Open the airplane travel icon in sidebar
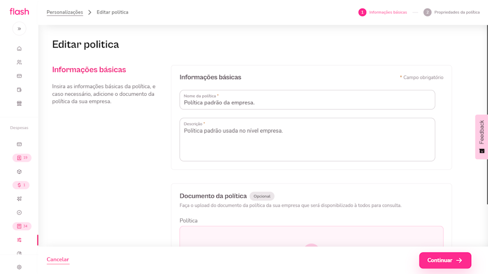Viewport: 488px width, 274px height. tap(19, 199)
